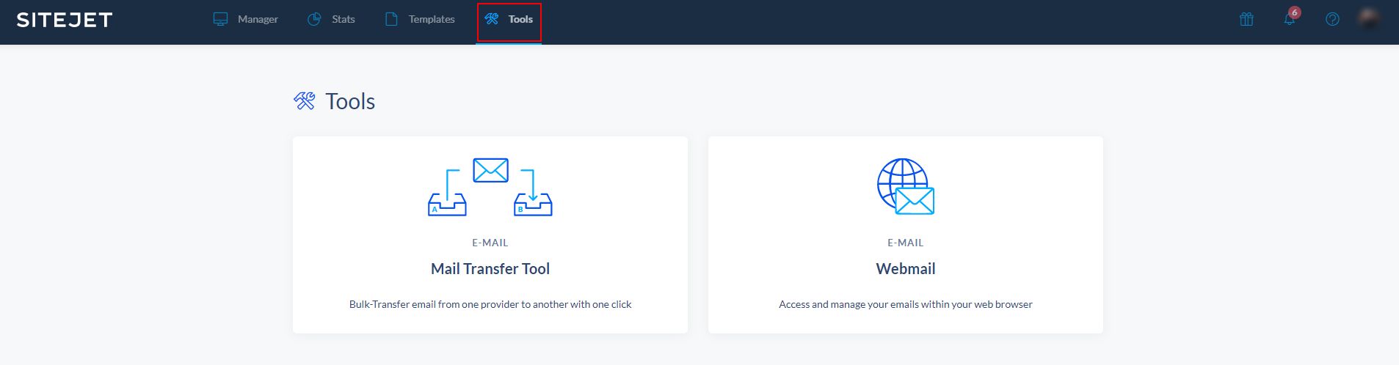Viewport: 1399px width, 365px height.
Task: Click the Bulk-Transfer email description
Action: pyautogui.click(x=490, y=304)
